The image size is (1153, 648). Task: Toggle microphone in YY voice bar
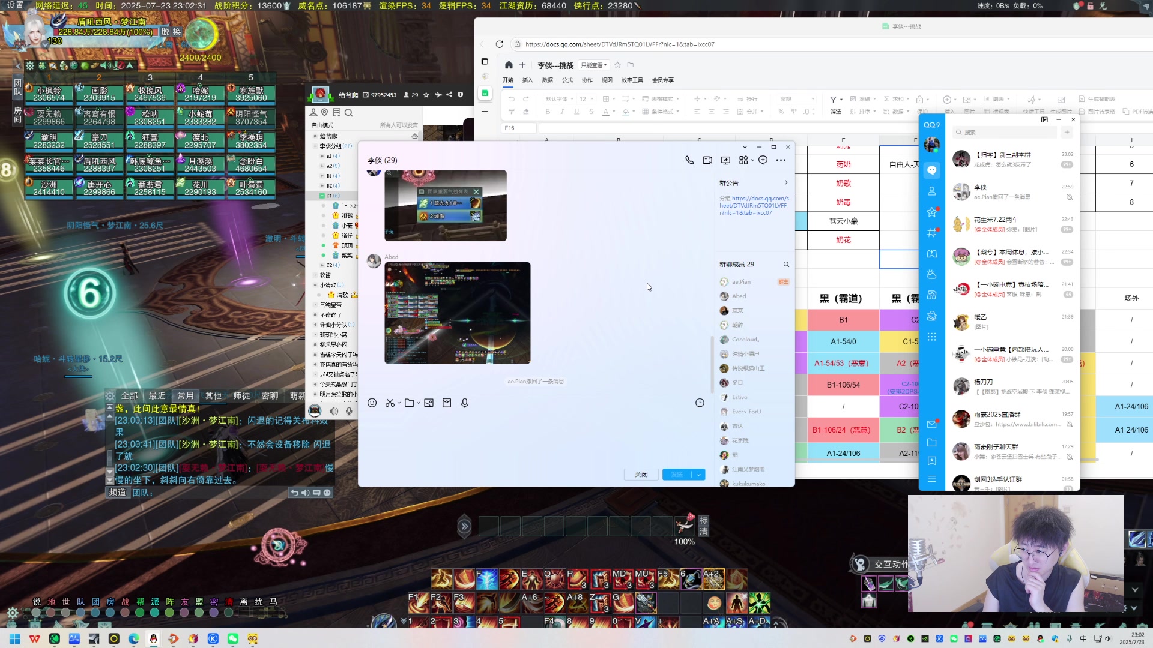tap(349, 412)
